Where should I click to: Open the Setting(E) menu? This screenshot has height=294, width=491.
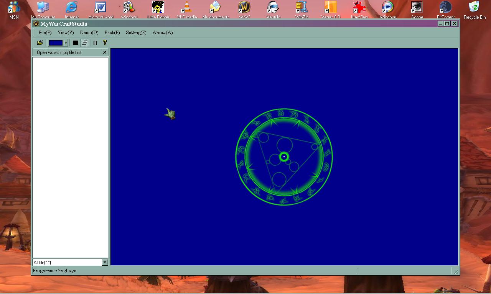click(x=136, y=33)
